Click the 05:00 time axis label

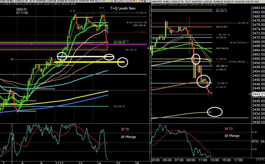(x=167, y=160)
